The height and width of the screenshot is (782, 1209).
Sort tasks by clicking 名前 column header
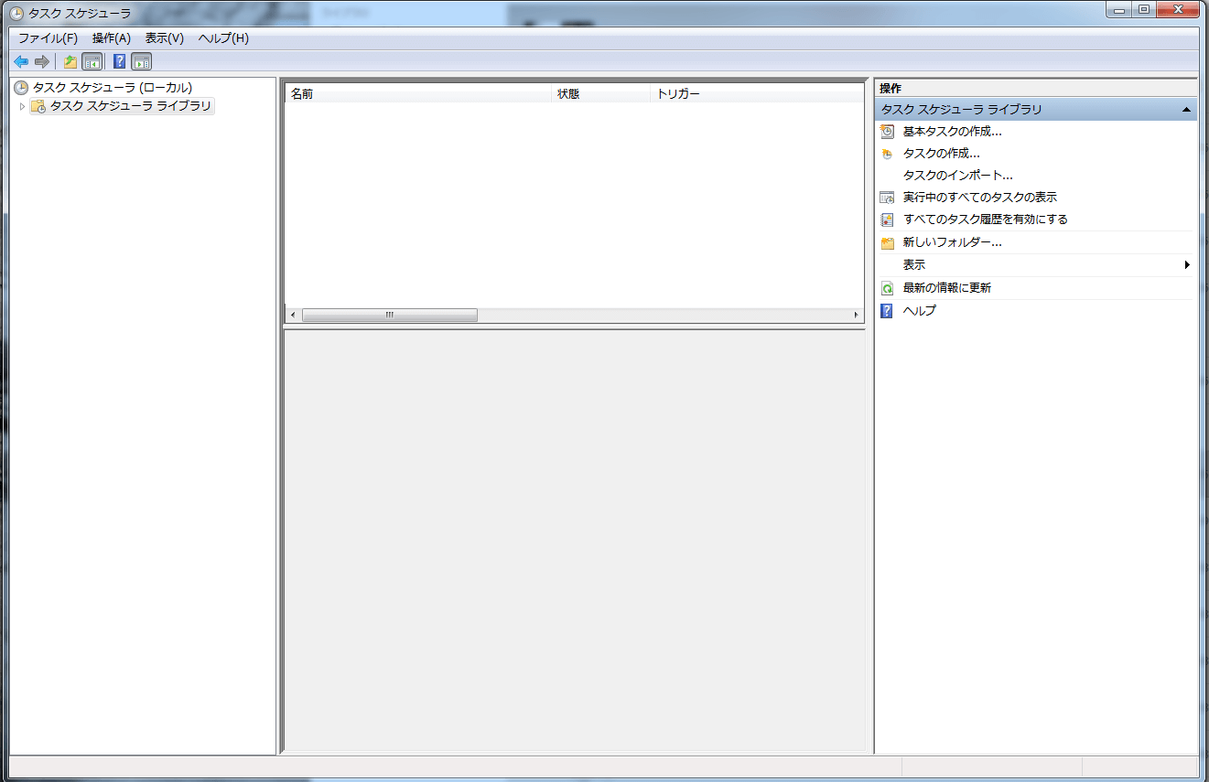417,94
